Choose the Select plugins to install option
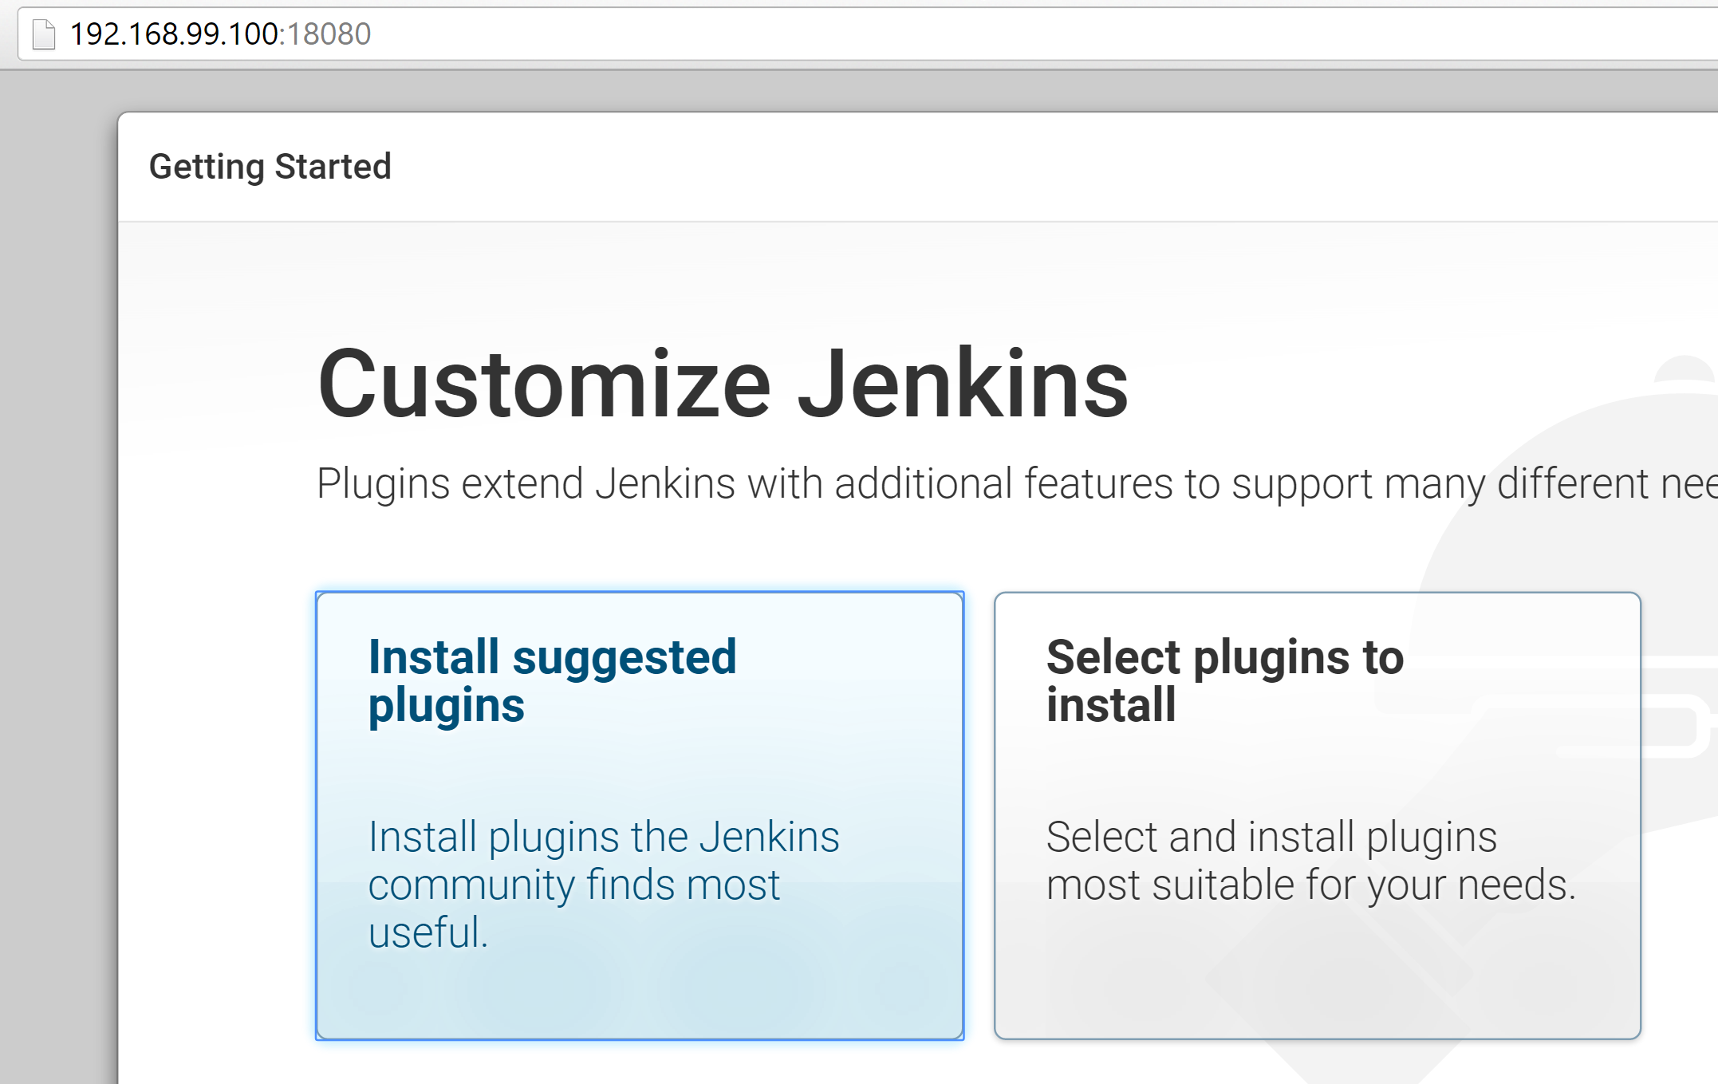The height and width of the screenshot is (1084, 1718). point(1317,766)
